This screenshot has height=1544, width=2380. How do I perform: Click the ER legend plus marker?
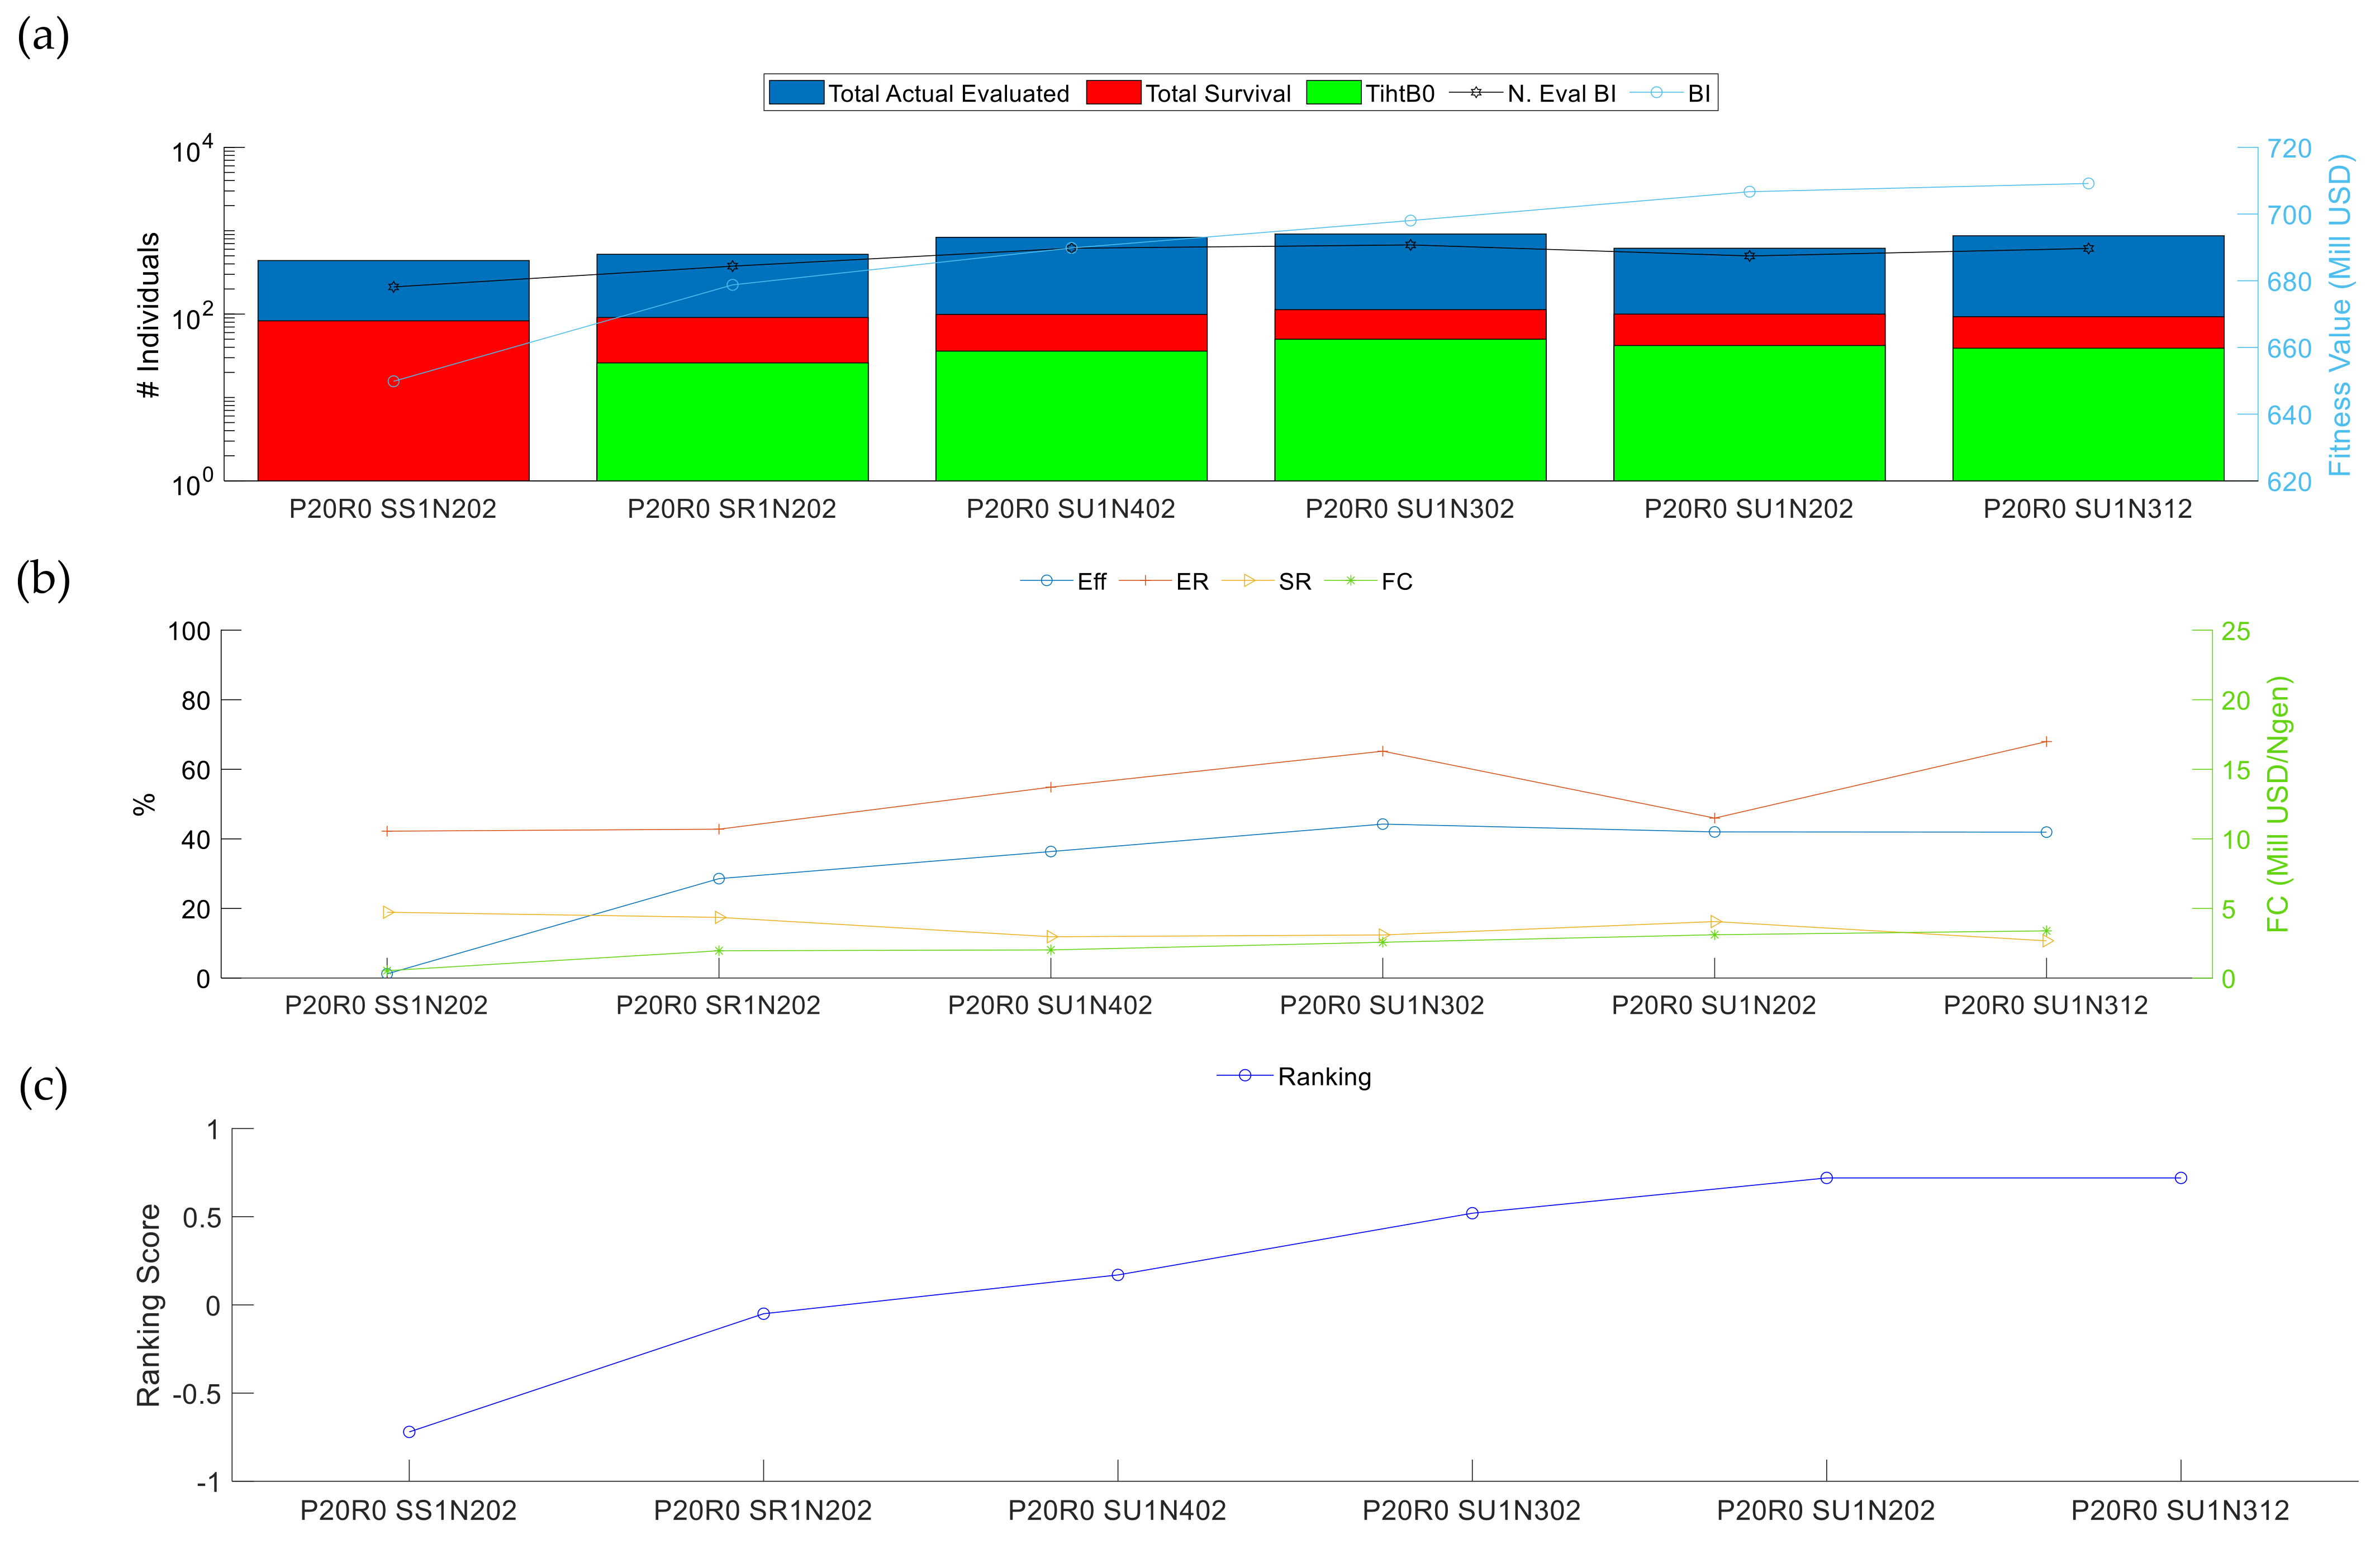(x=1145, y=580)
